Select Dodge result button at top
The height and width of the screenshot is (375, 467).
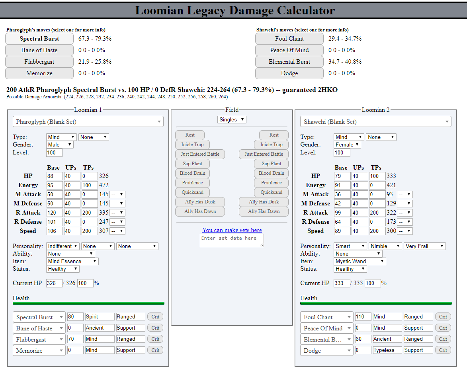[x=289, y=73]
